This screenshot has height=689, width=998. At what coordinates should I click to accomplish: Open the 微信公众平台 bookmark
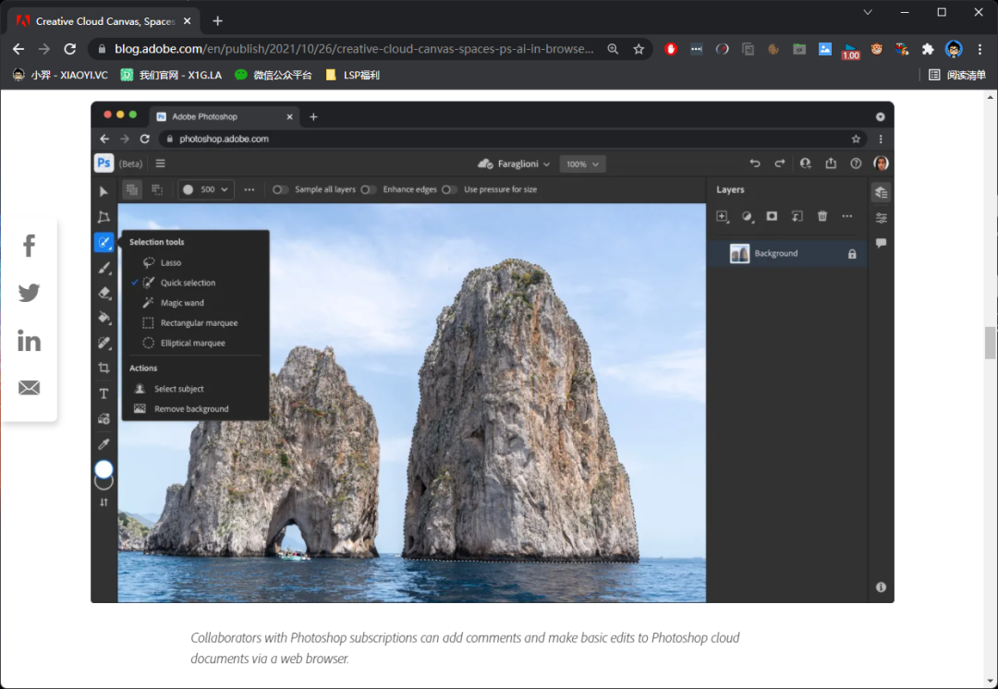(x=274, y=75)
